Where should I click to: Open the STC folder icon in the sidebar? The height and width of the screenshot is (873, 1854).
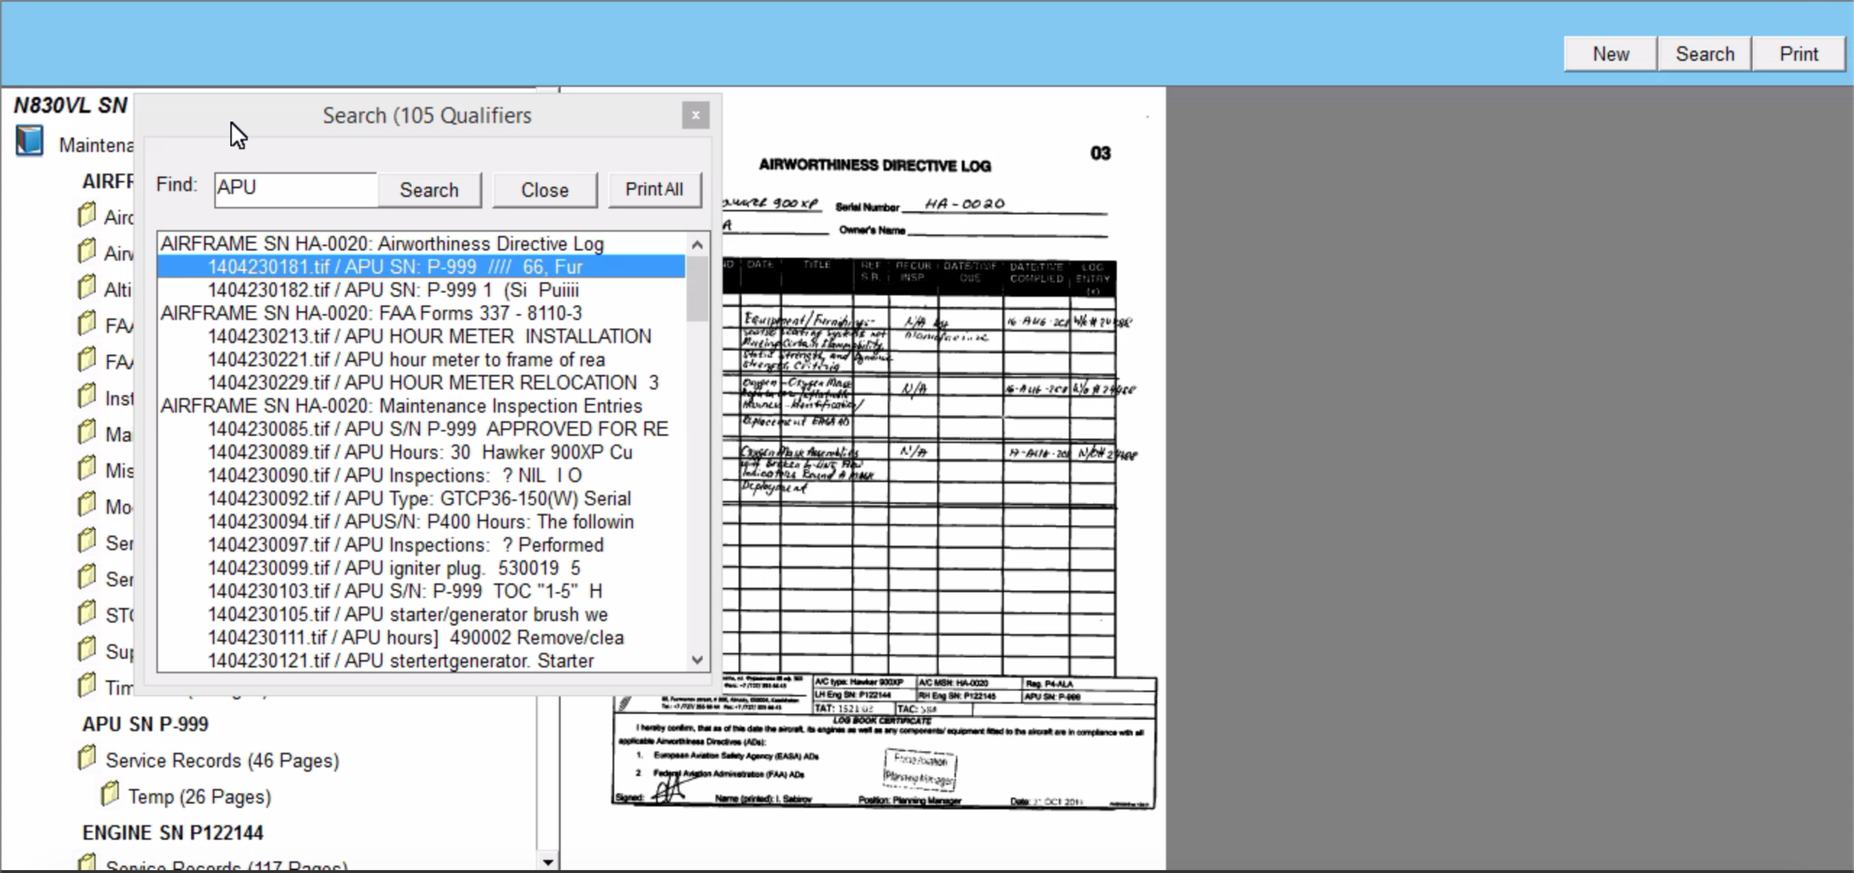tap(88, 614)
